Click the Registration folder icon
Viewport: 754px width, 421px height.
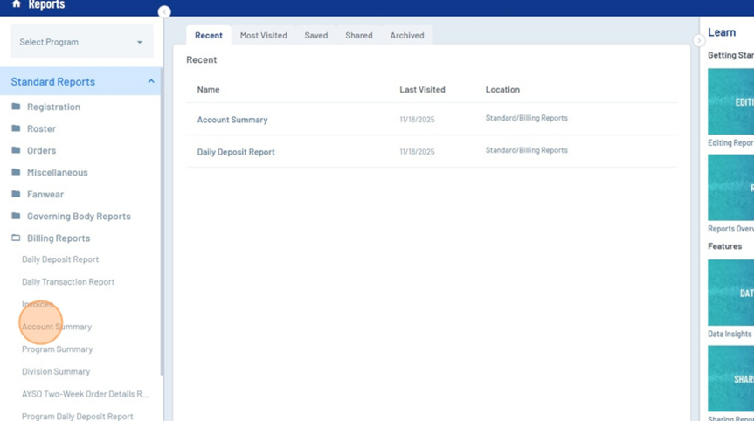[16, 107]
